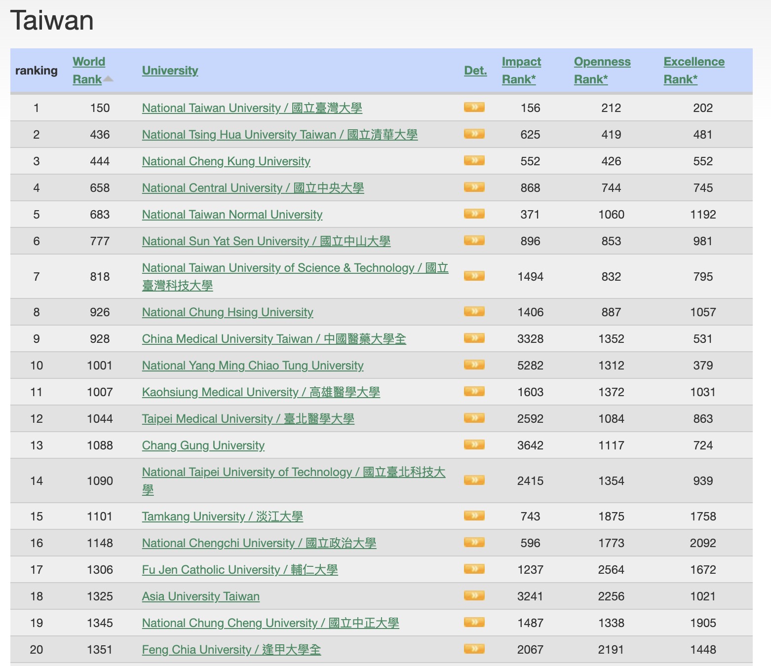The width and height of the screenshot is (771, 666).
Task: Open details icon for China Medical University Taiwan
Action: pyautogui.click(x=474, y=338)
